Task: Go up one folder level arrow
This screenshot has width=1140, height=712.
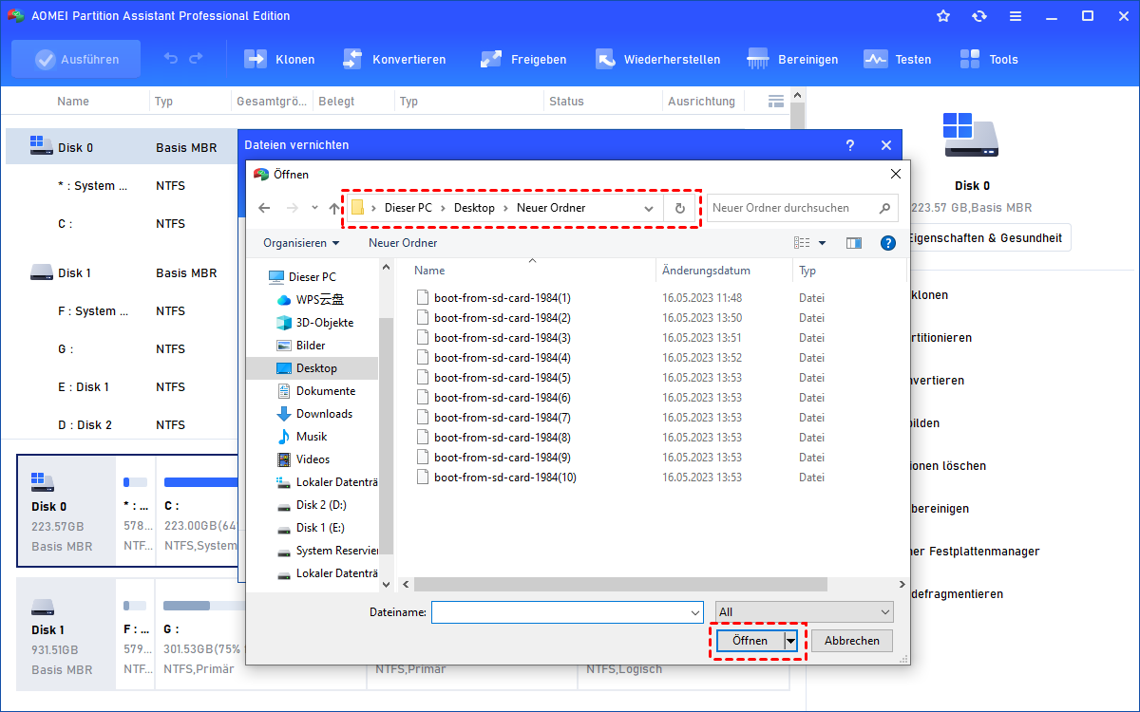Action: tap(333, 208)
